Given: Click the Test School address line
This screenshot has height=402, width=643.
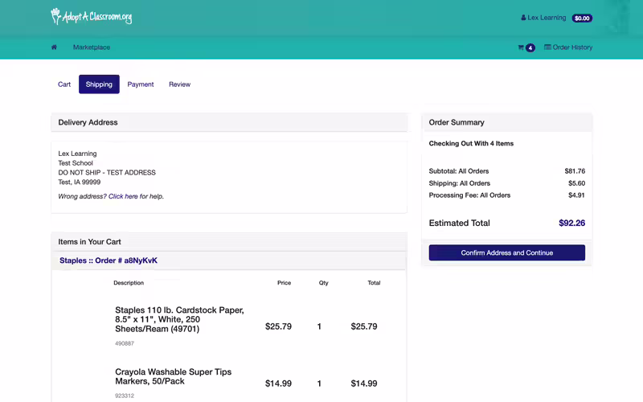Looking at the screenshot, I should [76, 163].
